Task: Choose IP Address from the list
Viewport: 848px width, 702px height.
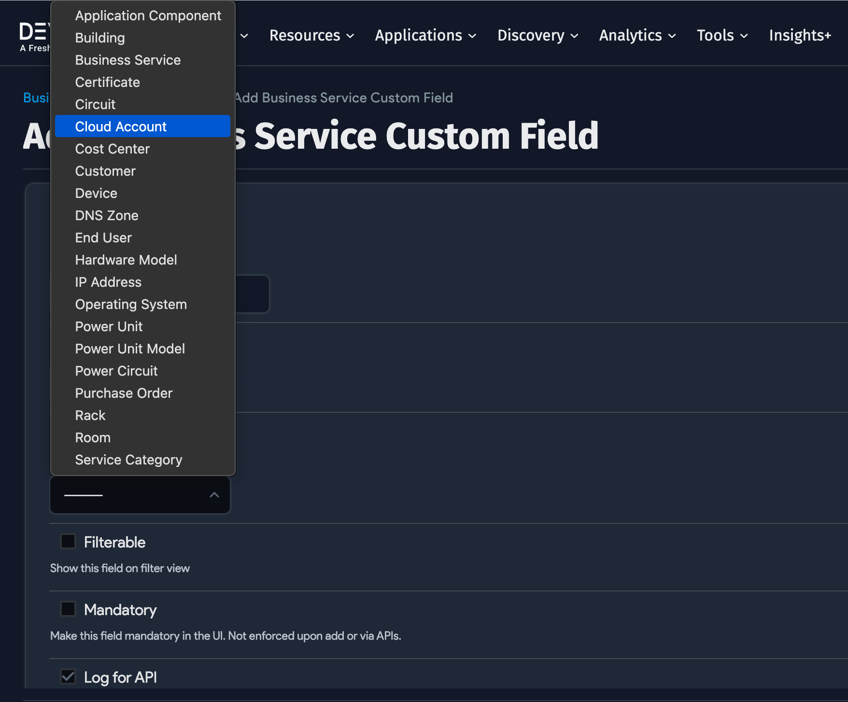Action: tap(108, 281)
